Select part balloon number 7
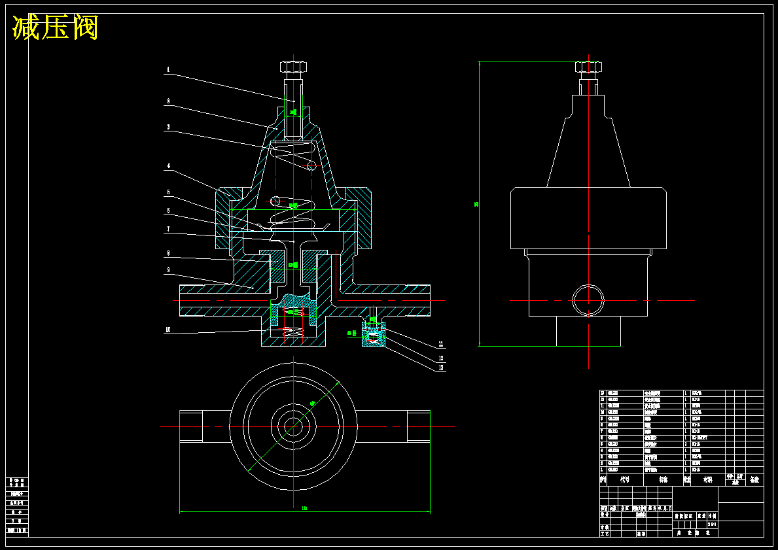This screenshot has width=778, height=550. point(168,229)
